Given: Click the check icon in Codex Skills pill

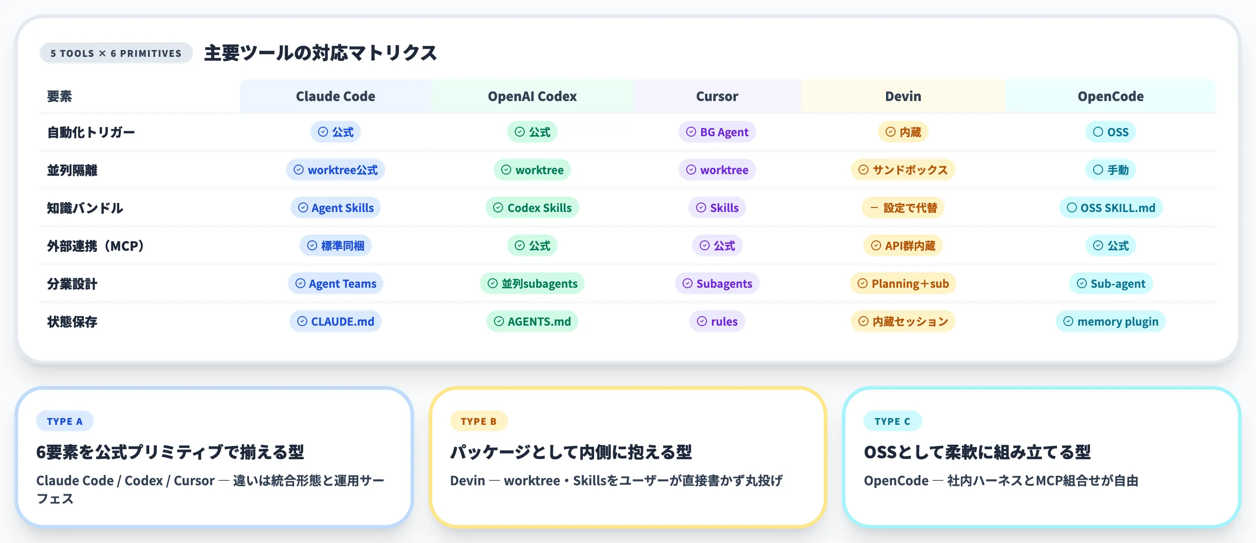Looking at the screenshot, I should click(498, 207).
